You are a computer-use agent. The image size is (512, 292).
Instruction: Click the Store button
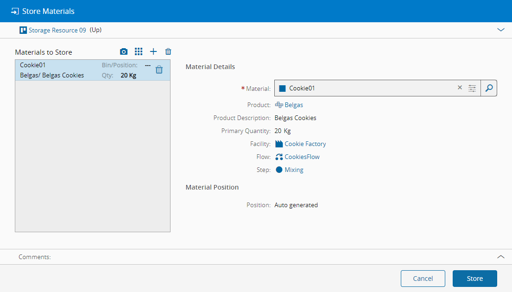tap(475, 278)
